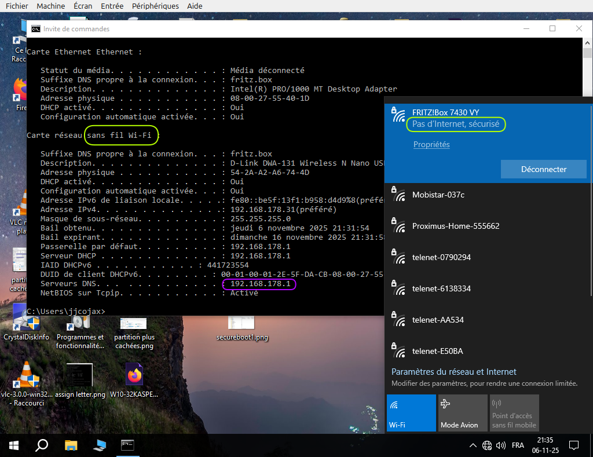Click the Command Prompt taskbar button
593x457 pixels.
click(127, 445)
